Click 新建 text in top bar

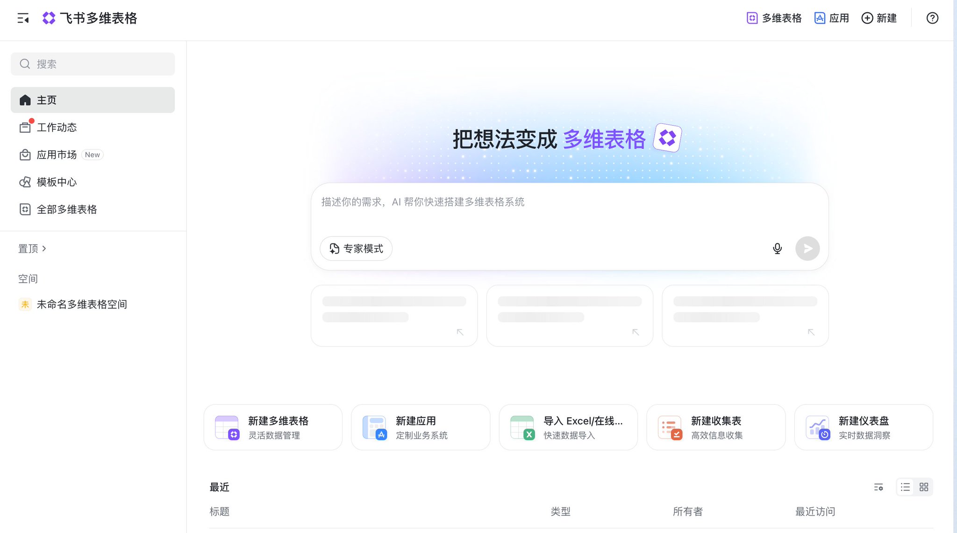click(886, 18)
